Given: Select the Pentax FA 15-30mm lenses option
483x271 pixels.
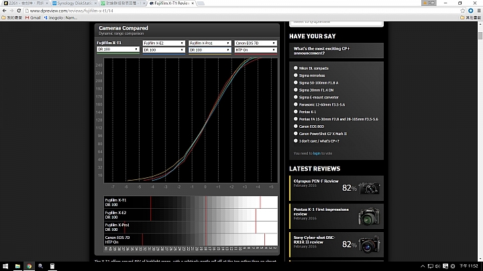Looking at the screenshot, I should (296, 119).
